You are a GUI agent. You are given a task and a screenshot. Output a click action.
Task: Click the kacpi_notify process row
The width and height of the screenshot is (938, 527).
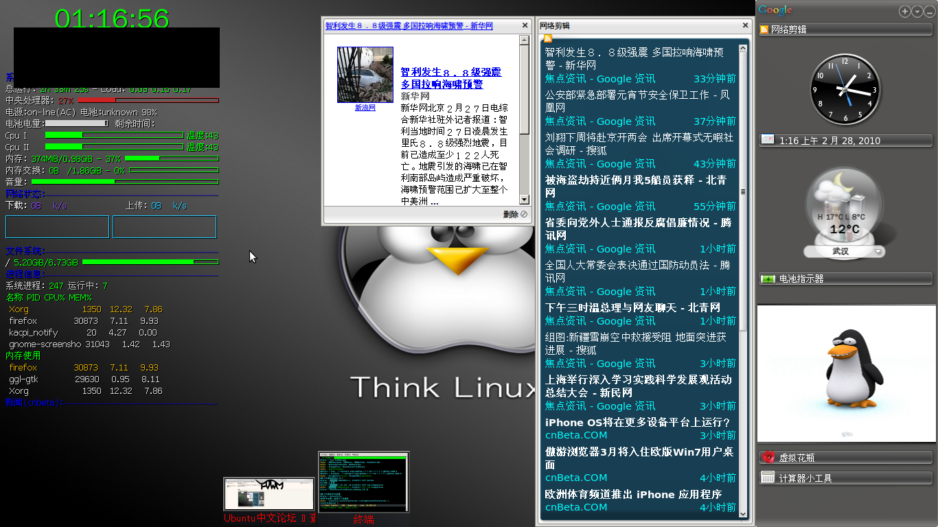83,333
